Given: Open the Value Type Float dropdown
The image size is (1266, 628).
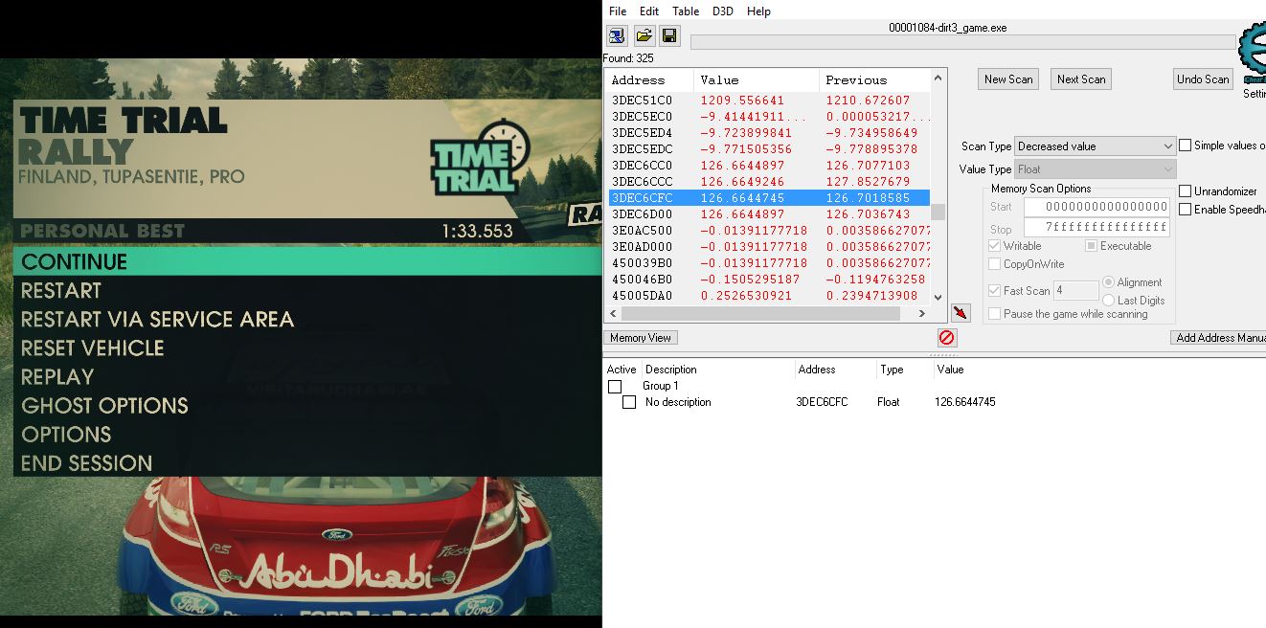Looking at the screenshot, I should coord(1095,169).
